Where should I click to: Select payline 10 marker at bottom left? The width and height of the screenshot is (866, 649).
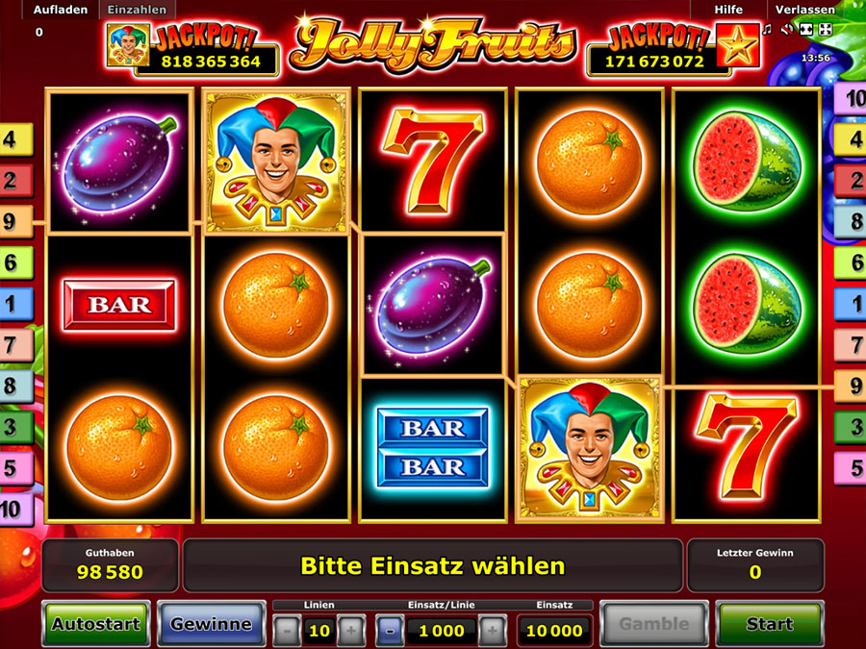tap(16, 509)
